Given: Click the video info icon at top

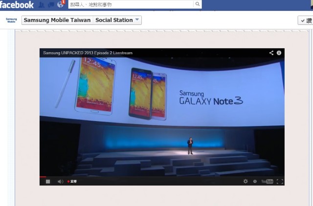Looking at the screenshot, I should (279, 53).
